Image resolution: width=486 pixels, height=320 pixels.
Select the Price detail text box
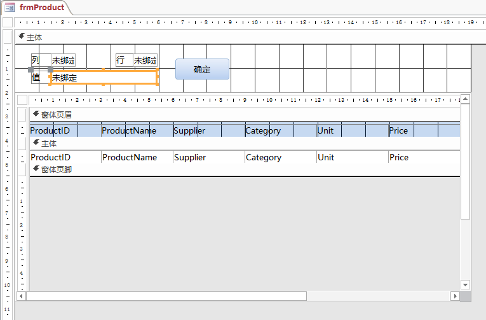point(424,157)
